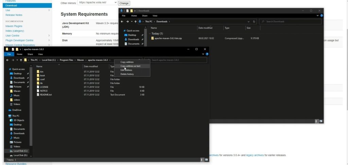Select the NOTICE file
Viewport: 348px width, 165px height.
42,91
